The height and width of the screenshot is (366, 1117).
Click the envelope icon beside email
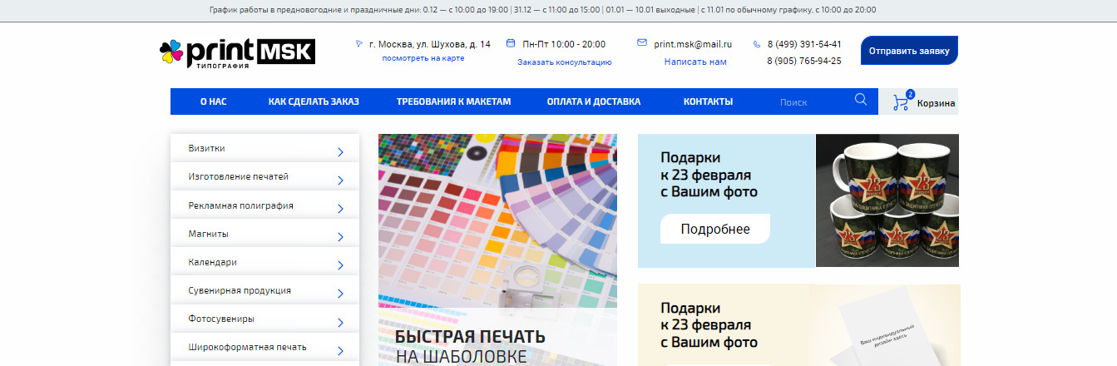(642, 42)
